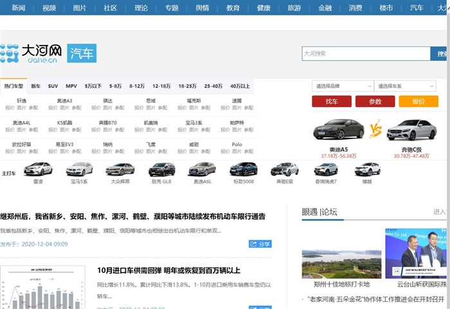Viewport: 450px width, 309px height.
Task: Expand the 请选择车系 series dropdown
Action: tap(405, 86)
